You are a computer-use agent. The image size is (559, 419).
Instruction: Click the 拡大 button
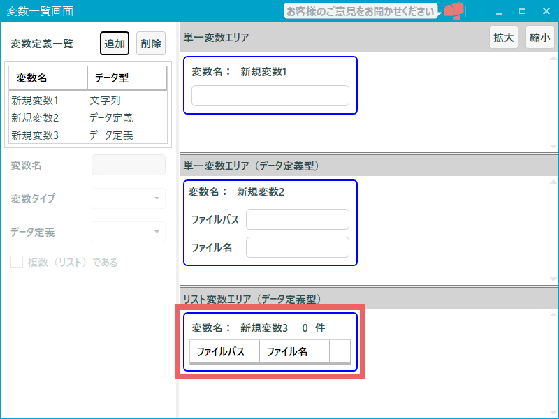point(503,37)
